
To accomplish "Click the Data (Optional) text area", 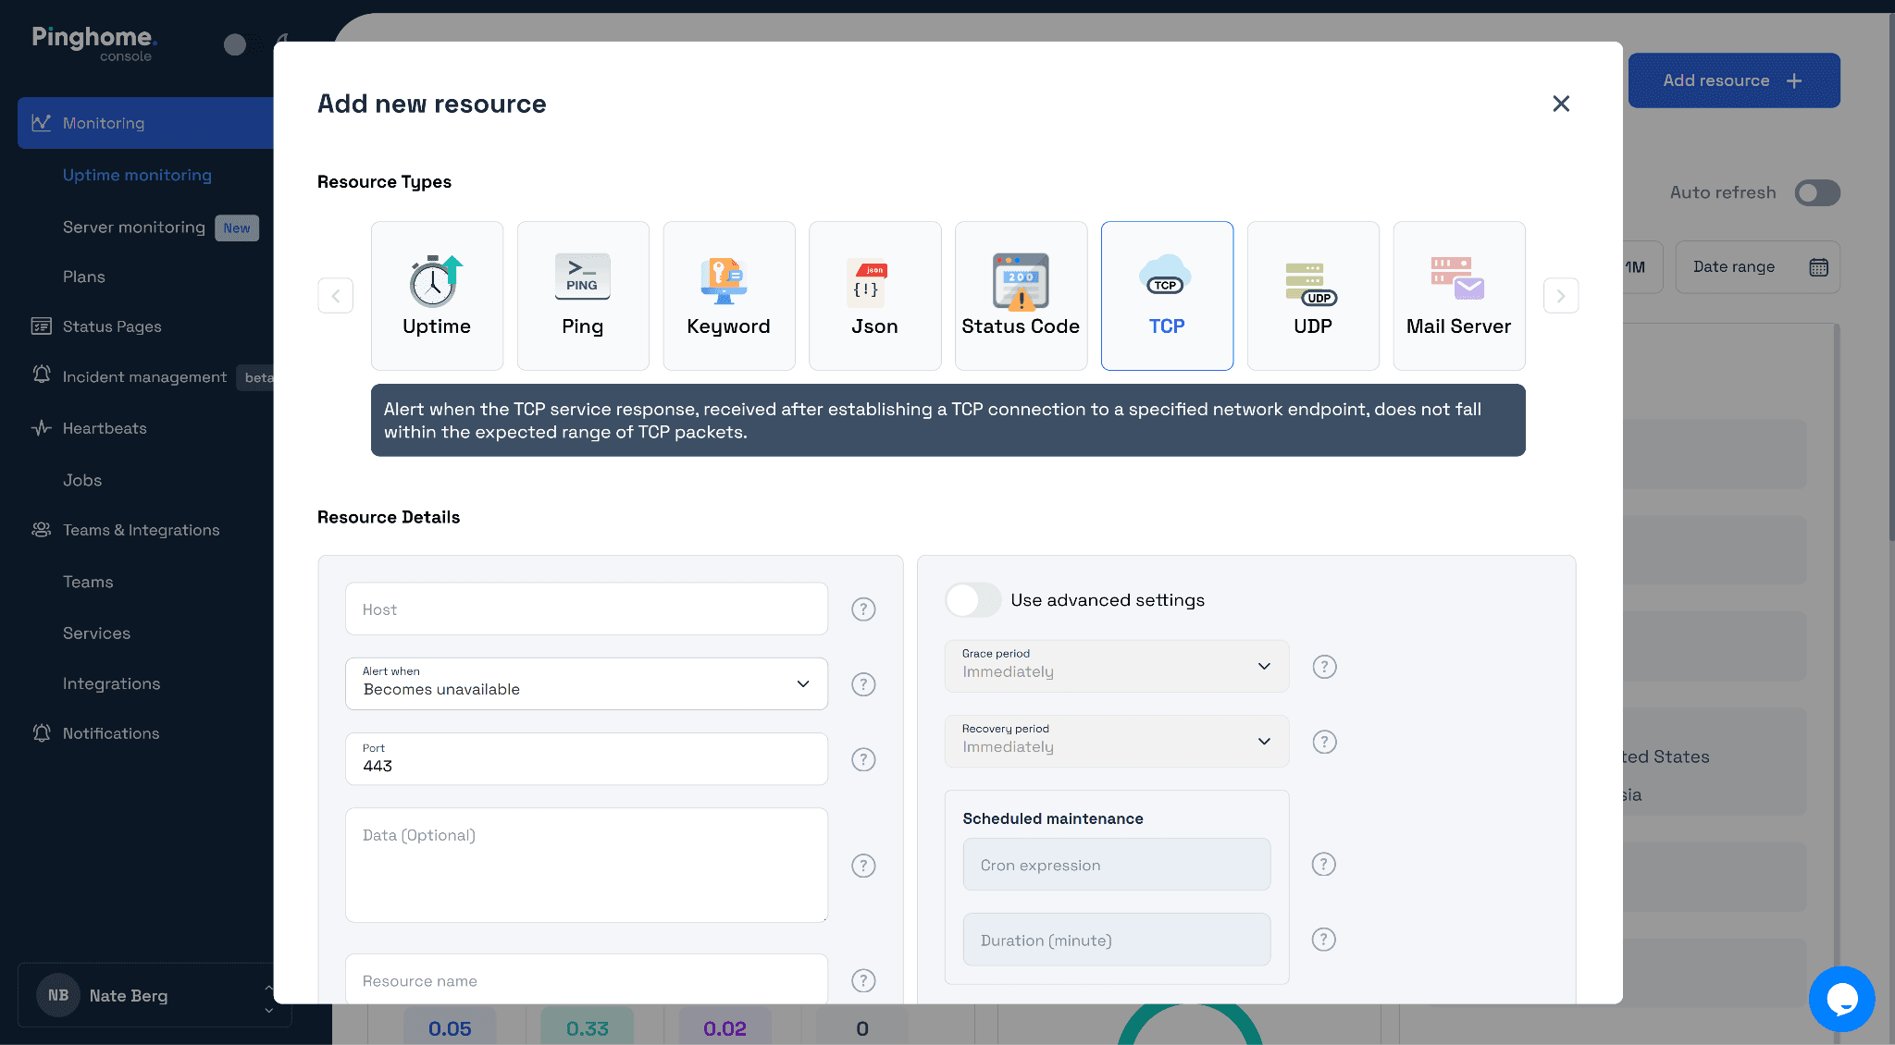I will (587, 866).
